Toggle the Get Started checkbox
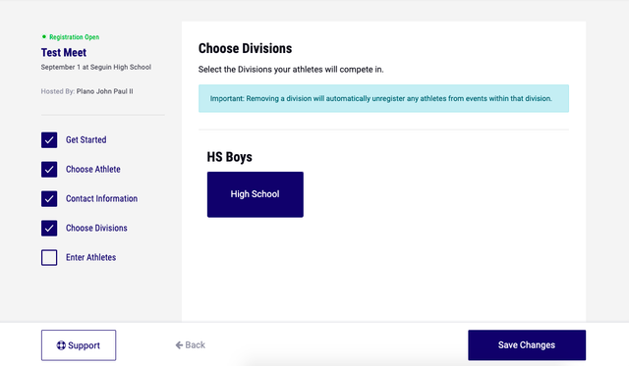 coord(49,140)
